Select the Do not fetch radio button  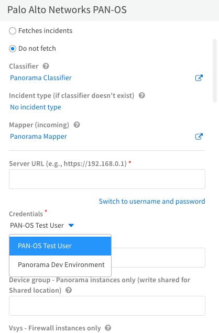pyautogui.click(x=13, y=49)
